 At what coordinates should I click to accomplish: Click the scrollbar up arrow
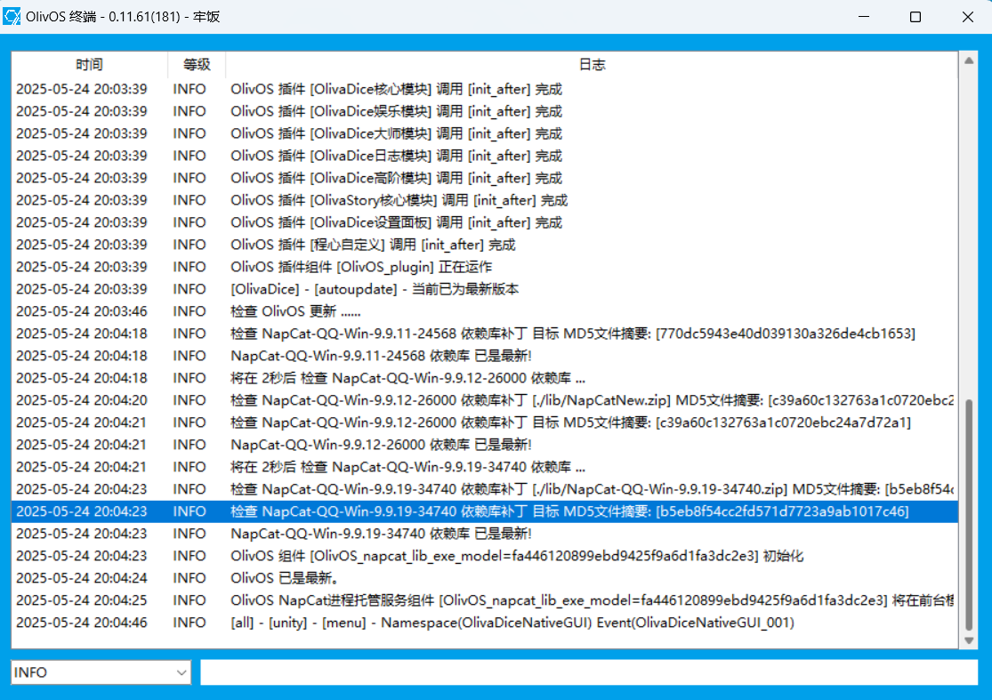tap(969, 60)
